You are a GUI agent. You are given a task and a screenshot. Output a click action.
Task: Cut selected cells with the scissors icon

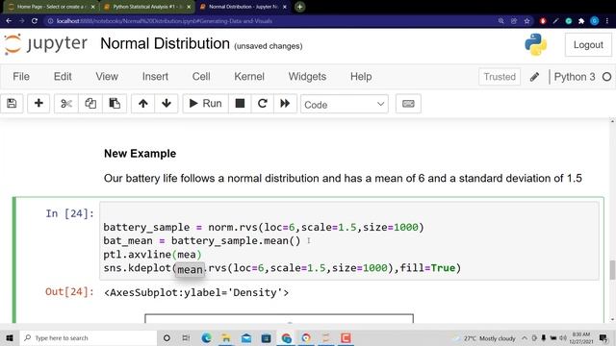[66, 104]
